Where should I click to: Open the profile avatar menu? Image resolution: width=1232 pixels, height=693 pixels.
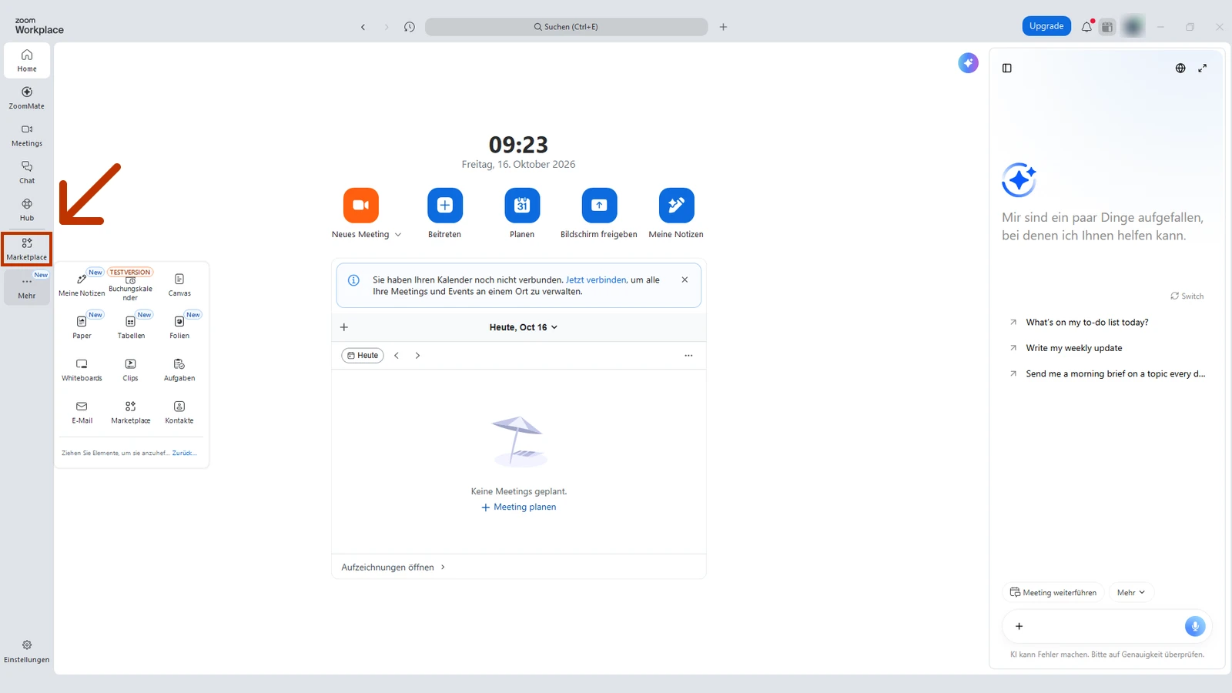pyautogui.click(x=1133, y=27)
